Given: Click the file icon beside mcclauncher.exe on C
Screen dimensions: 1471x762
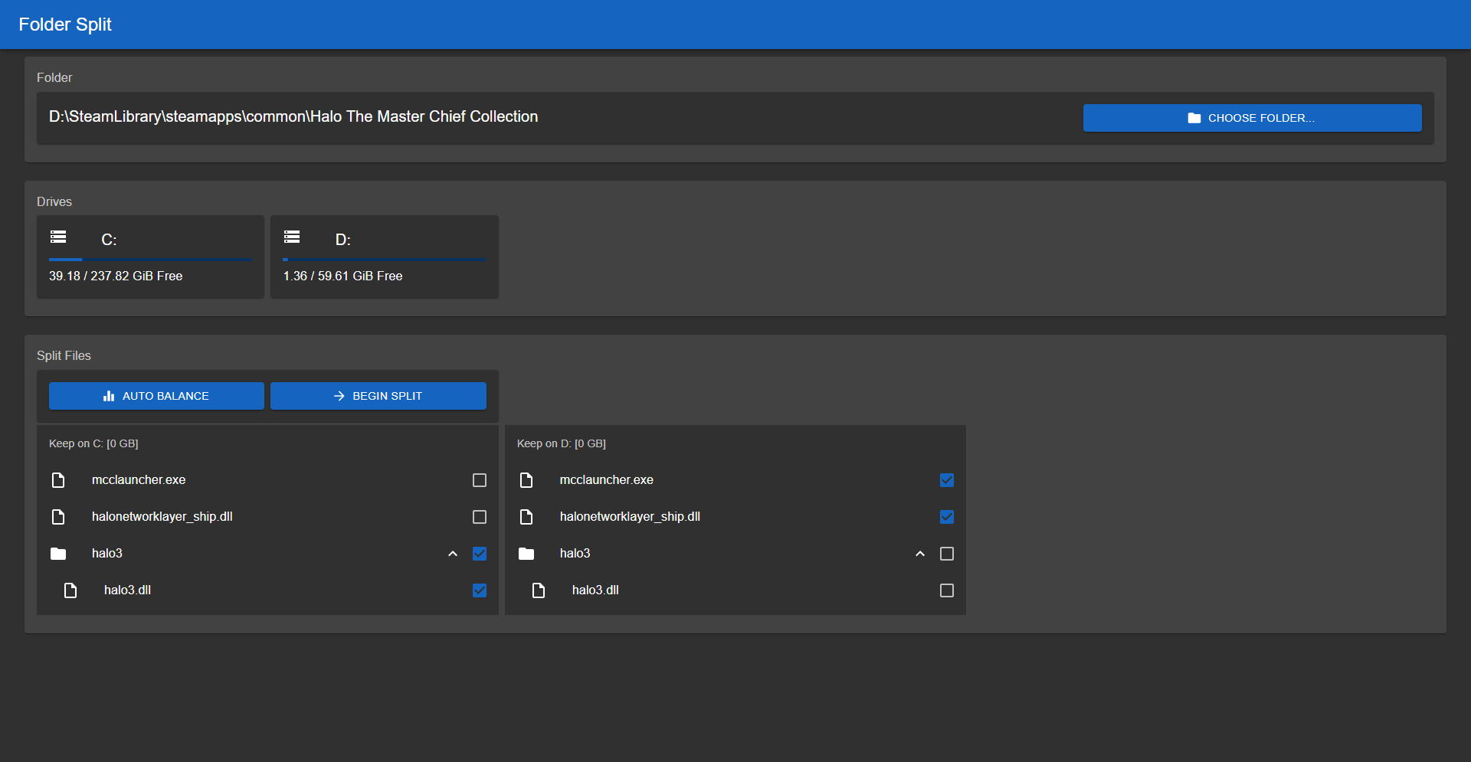Looking at the screenshot, I should coord(59,480).
